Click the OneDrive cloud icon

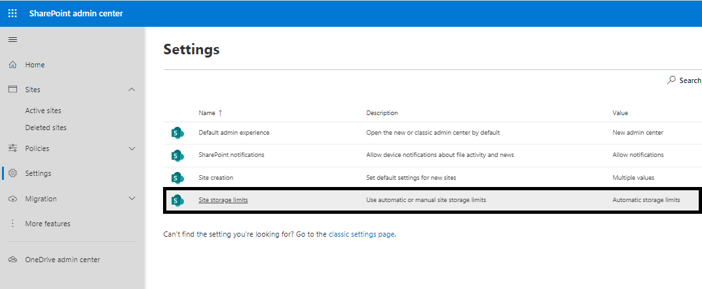pos(13,260)
